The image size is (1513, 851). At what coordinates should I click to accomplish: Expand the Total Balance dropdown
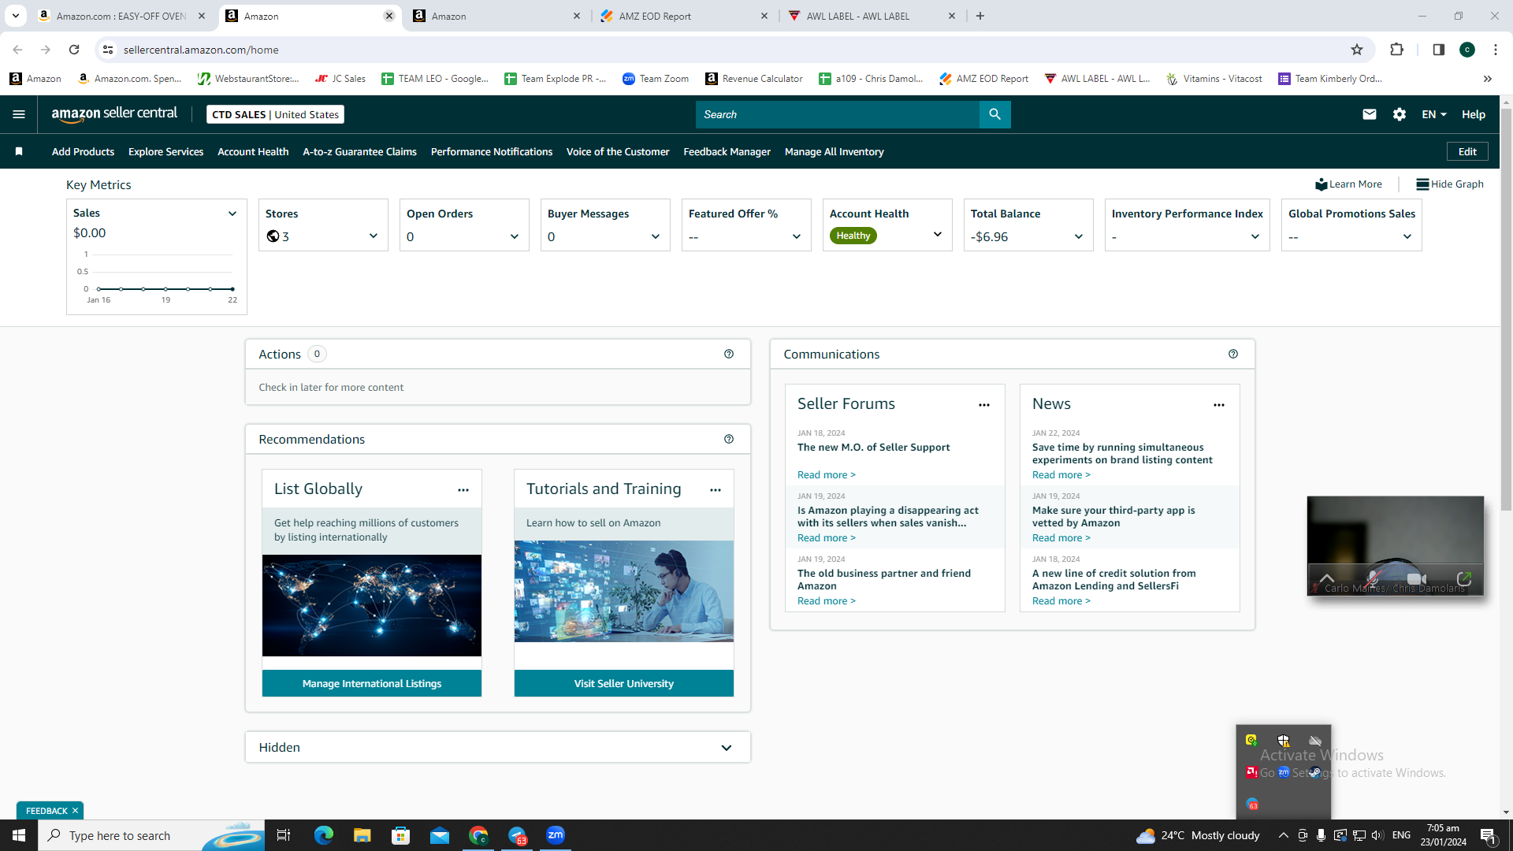(x=1079, y=236)
